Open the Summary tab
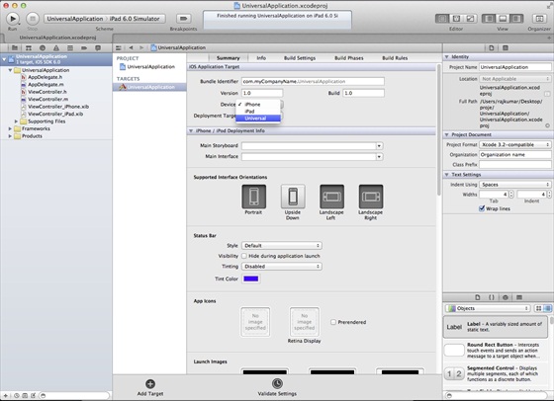Viewport: 554px width, 401px height. click(x=229, y=58)
